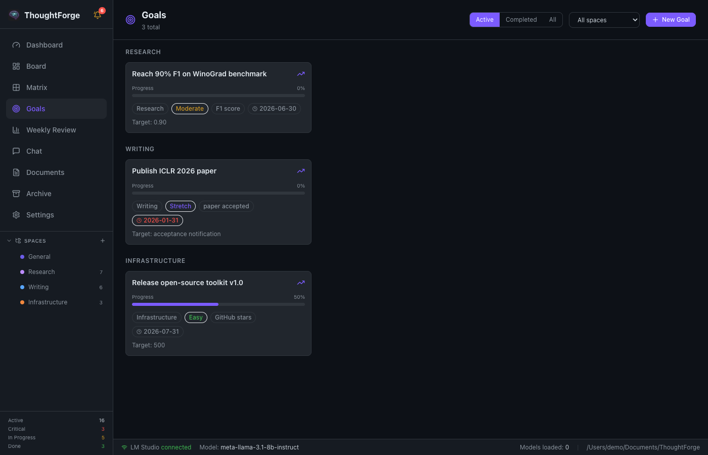This screenshot has height=455, width=708.
Task: Open the General space
Action: [x=56, y=257]
